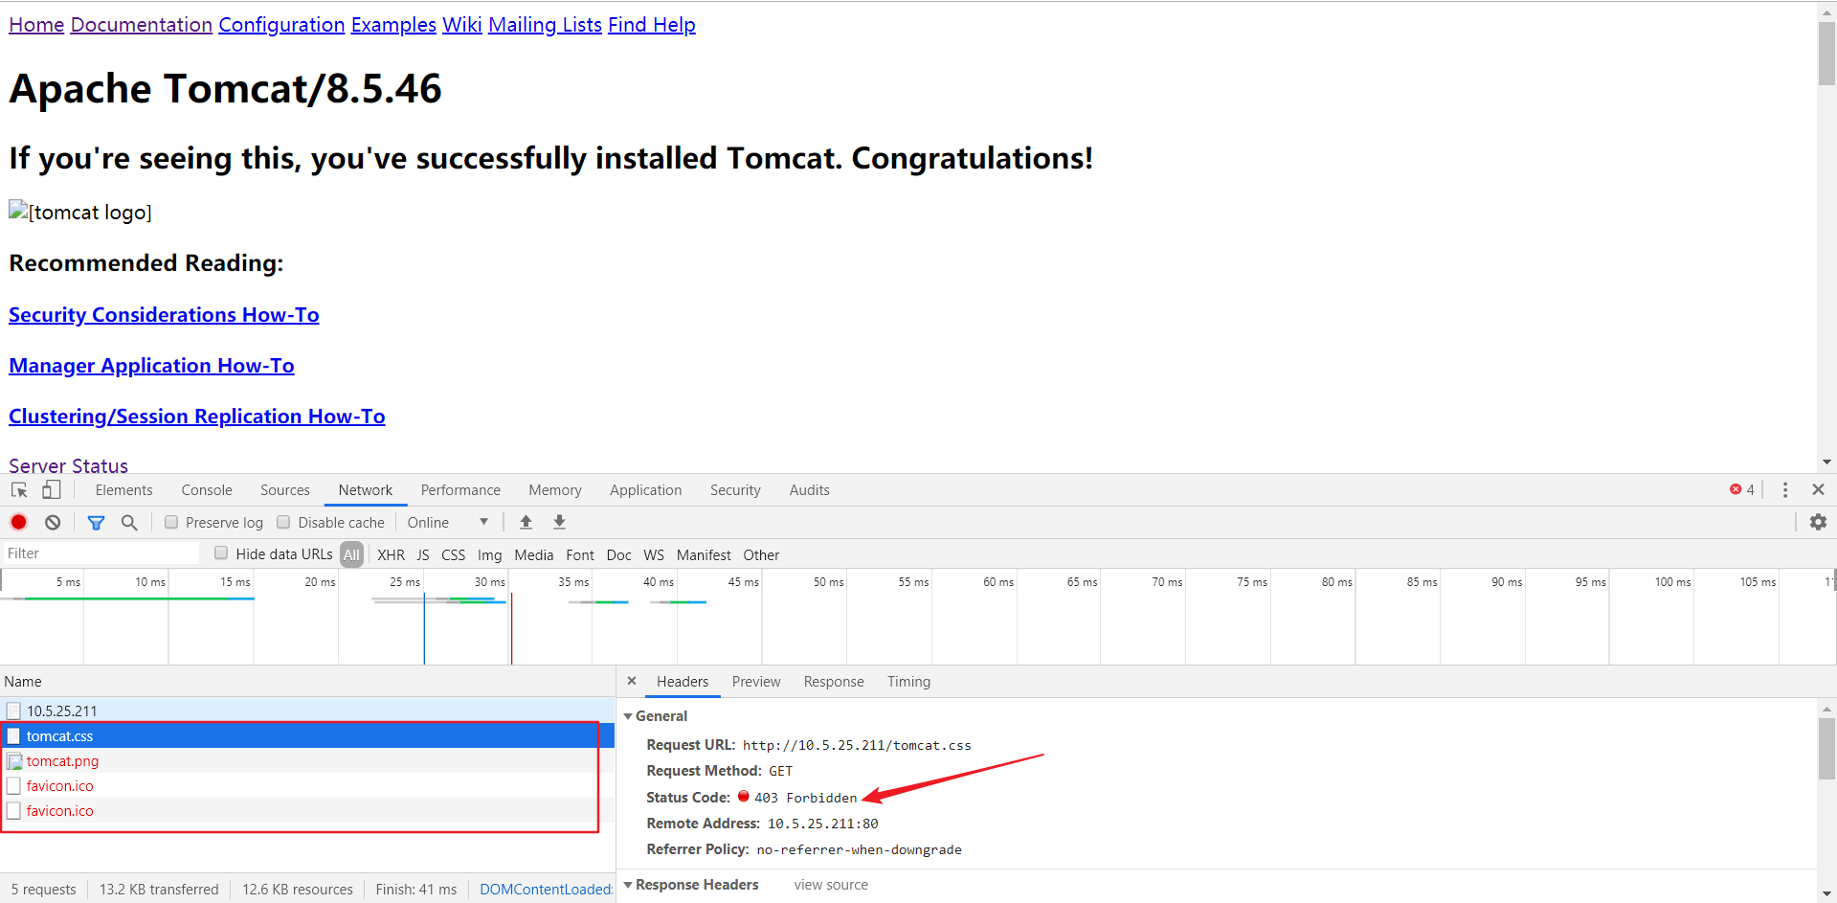Open the Application tab
Screen dimensions: 1837x903
point(646,490)
